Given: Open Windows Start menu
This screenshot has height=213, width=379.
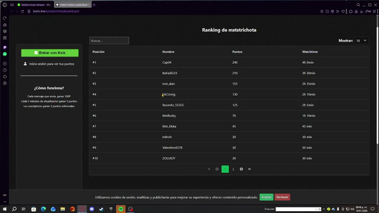Looking at the screenshot, I should click(5, 209).
